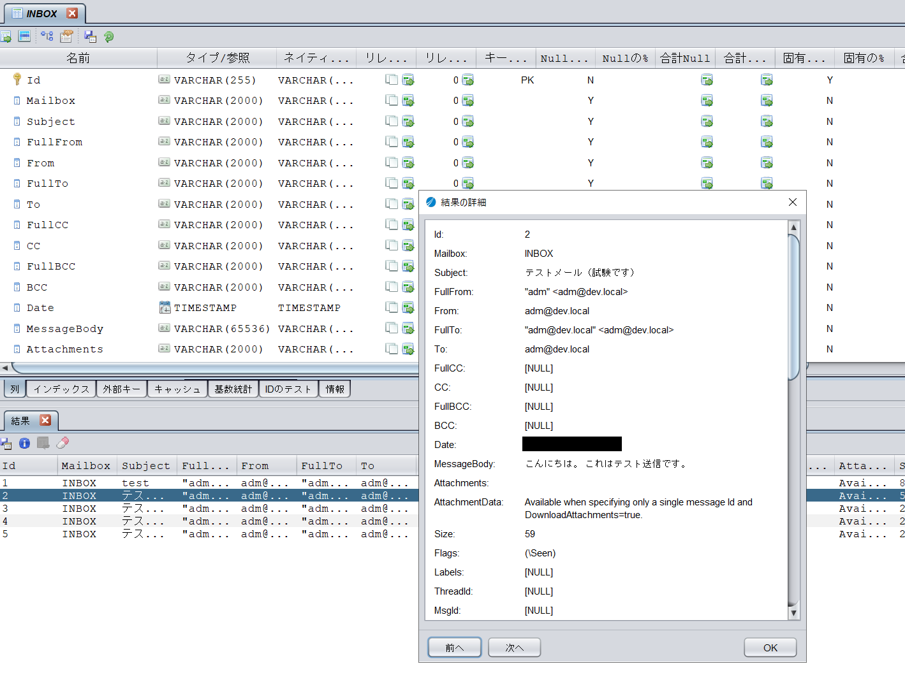Click the copy pages icon in the BCC row
The width and height of the screenshot is (905, 680).
point(392,287)
